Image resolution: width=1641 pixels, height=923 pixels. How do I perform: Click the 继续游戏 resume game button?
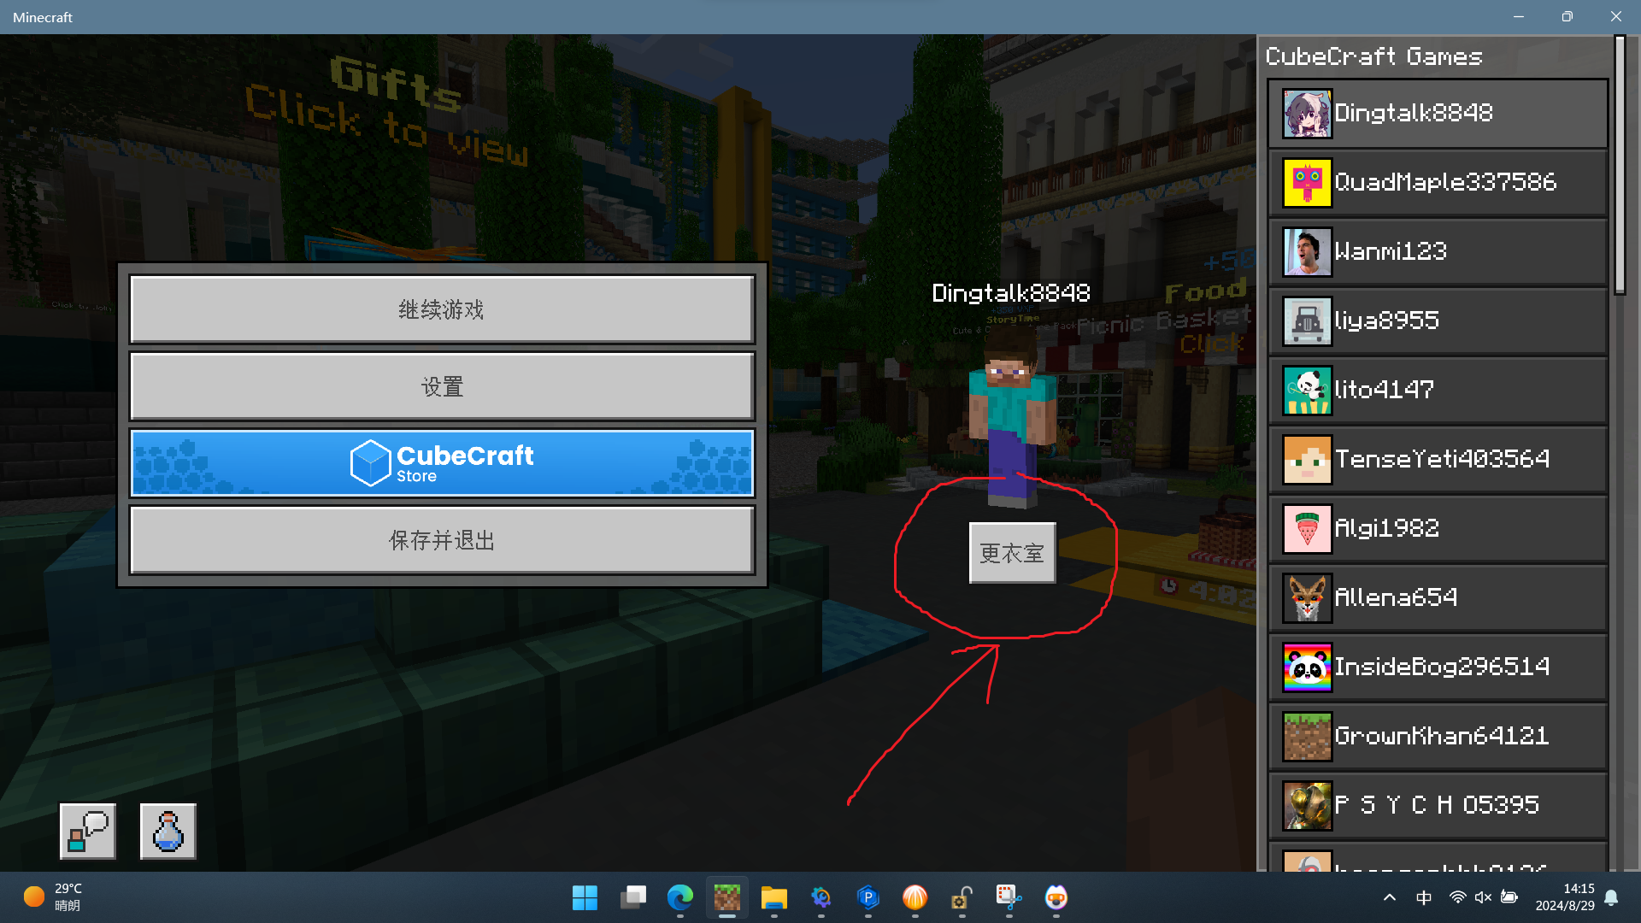pyautogui.click(x=442, y=309)
